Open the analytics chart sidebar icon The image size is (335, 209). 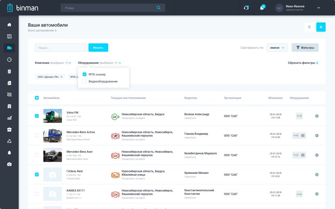[9, 118]
